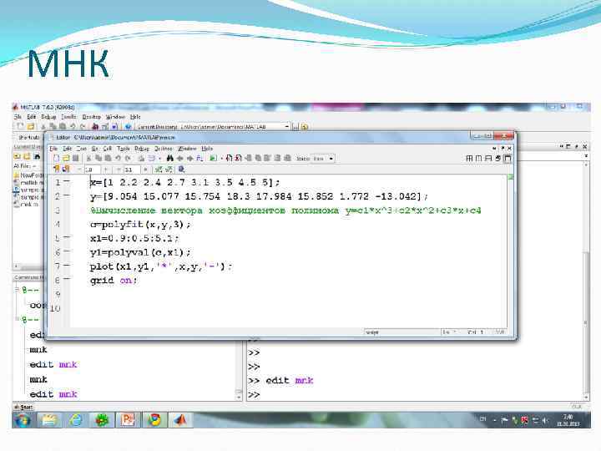Viewport: 601px width, 451px height.
Task: Click the Clear all breakpoints icon
Action: tap(239, 159)
